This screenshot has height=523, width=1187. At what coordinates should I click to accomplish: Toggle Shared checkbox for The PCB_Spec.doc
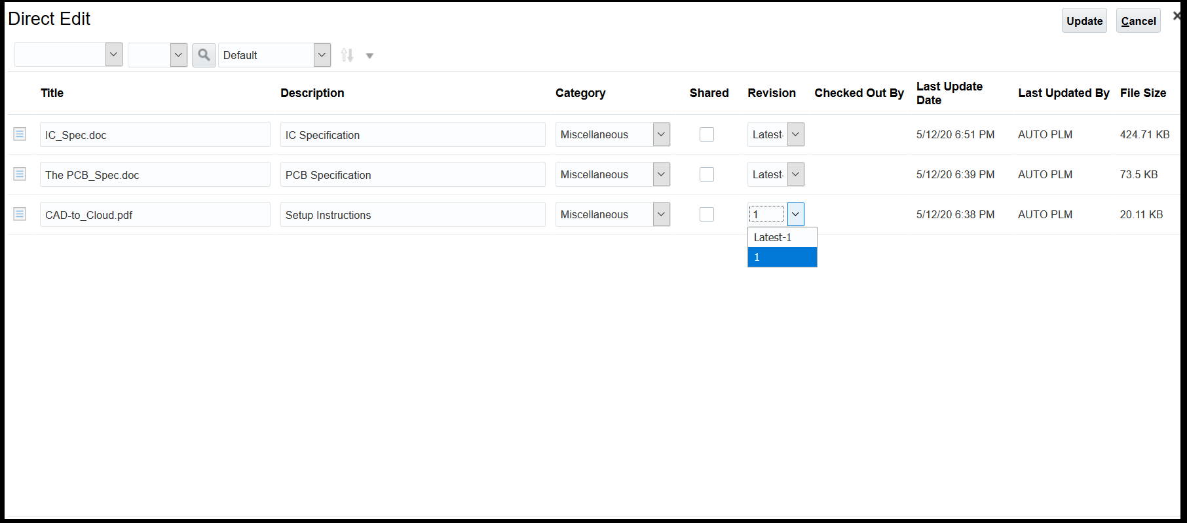(707, 174)
